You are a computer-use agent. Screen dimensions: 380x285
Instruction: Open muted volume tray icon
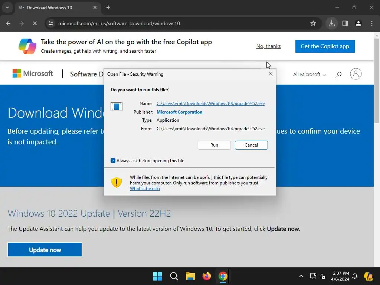coord(322,276)
